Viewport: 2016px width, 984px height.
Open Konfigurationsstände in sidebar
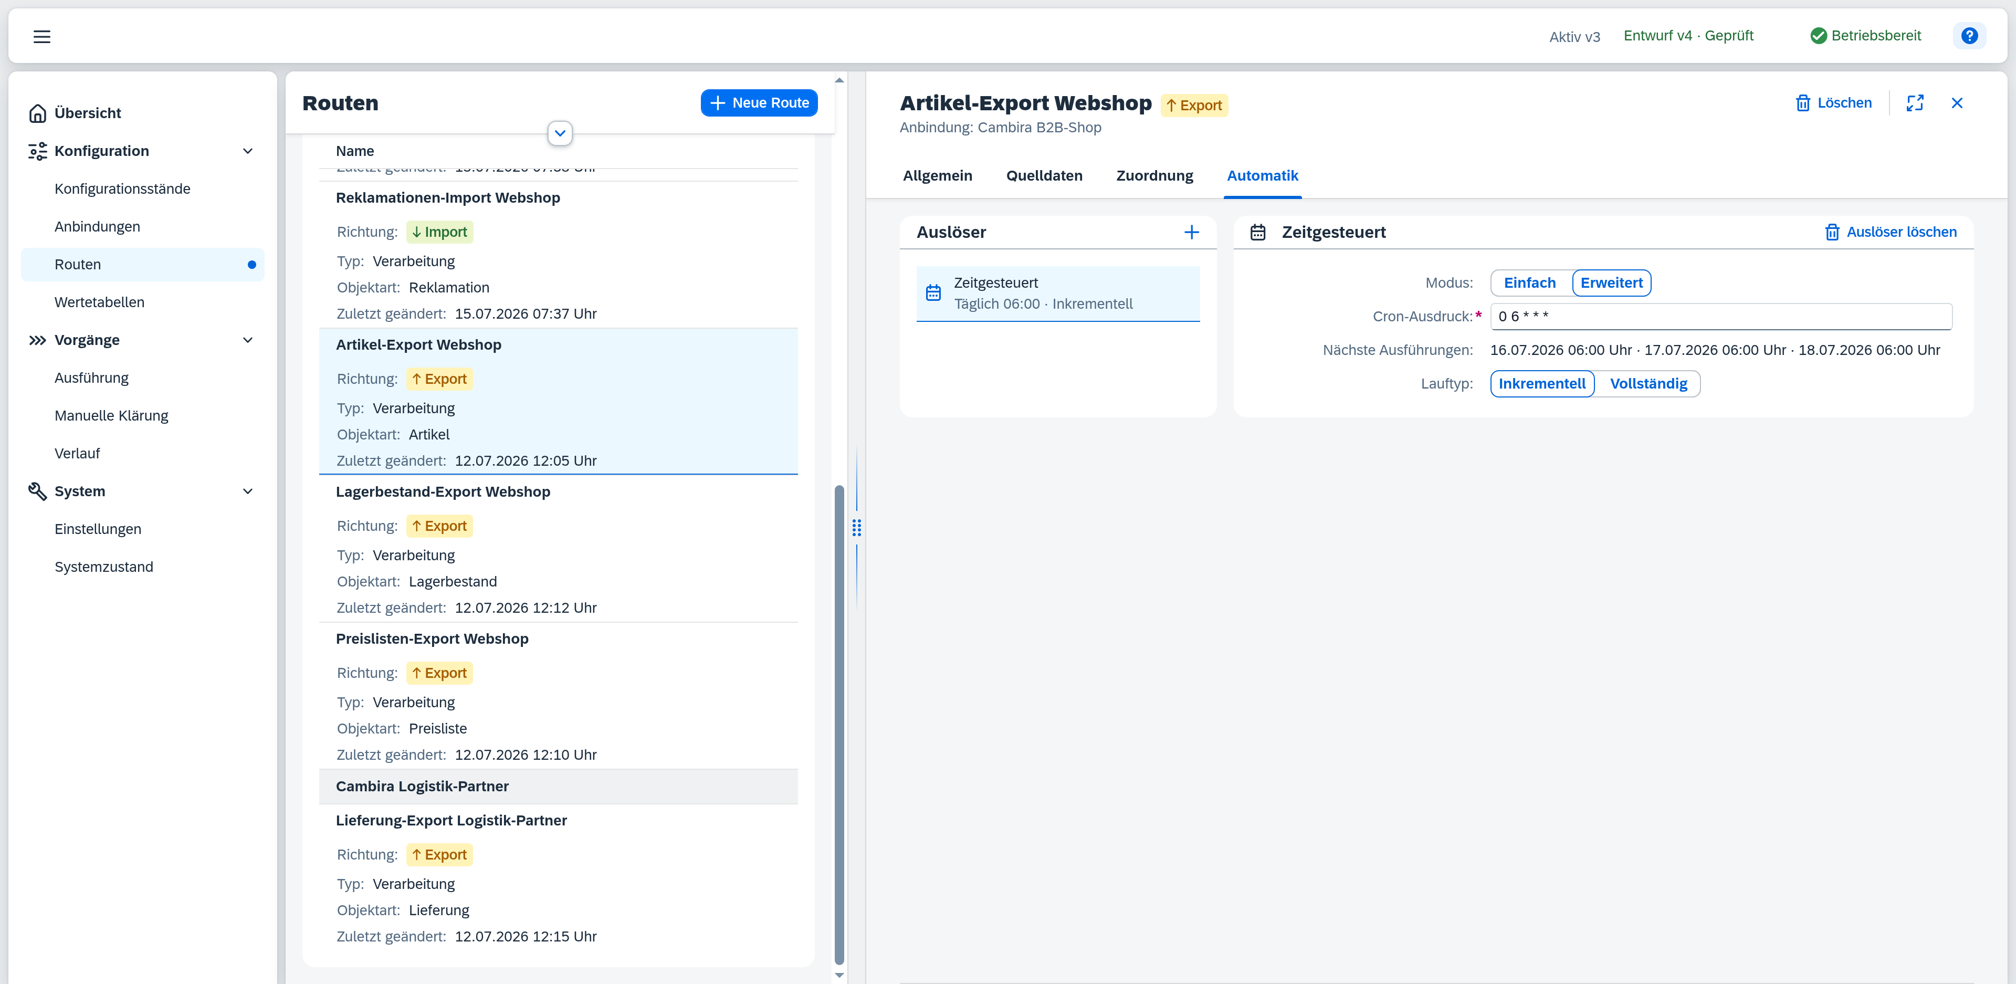[x=142, y=190]
